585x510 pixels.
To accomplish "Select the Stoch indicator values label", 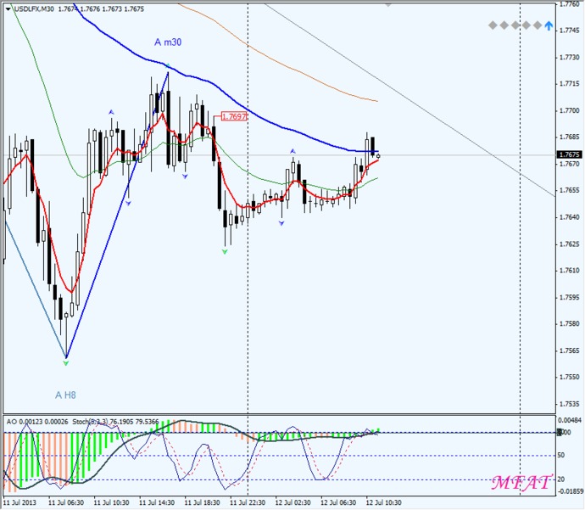I will click(x=115, y=422).
